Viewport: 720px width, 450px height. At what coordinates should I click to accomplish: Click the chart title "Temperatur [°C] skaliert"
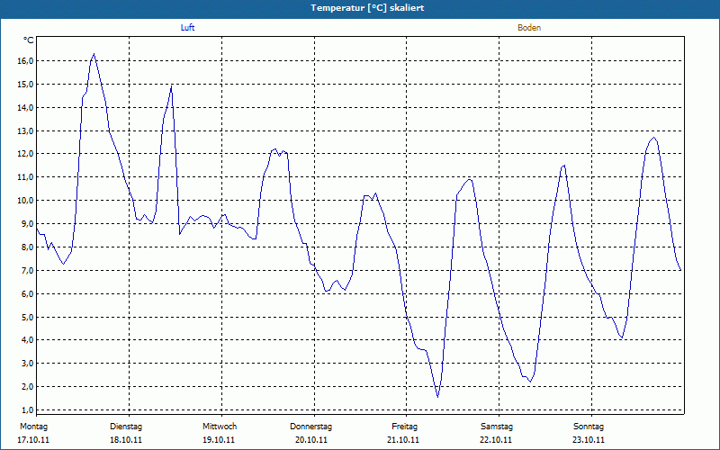pyautogui.click(x=367, y=8)
